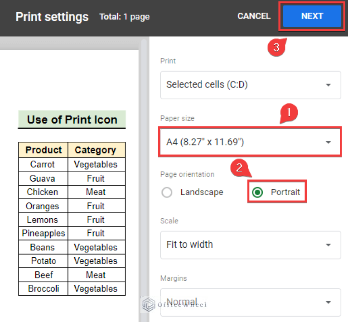Image resolution: width=348 pixels, height=322 pixels.
Task: Click the 'Total: 1 page' label
Action: pyautogui.click(x=124, y=17)
